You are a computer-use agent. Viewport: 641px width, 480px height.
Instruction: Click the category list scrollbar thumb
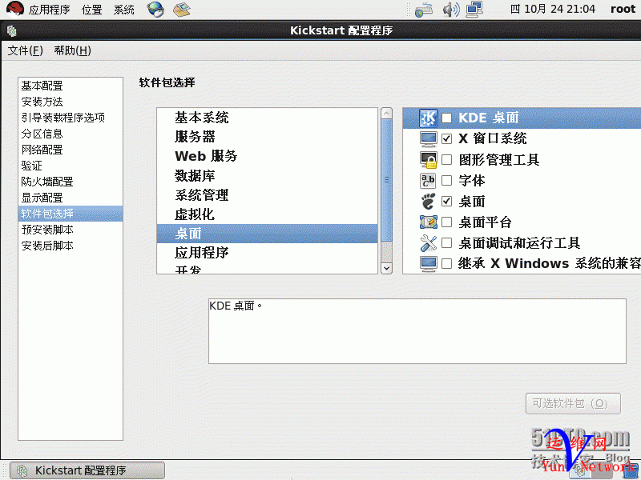[386, 180]
